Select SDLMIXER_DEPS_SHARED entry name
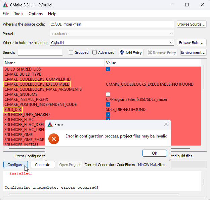The height and width of the screenshot is (200, 210). (x=27, y=115)
